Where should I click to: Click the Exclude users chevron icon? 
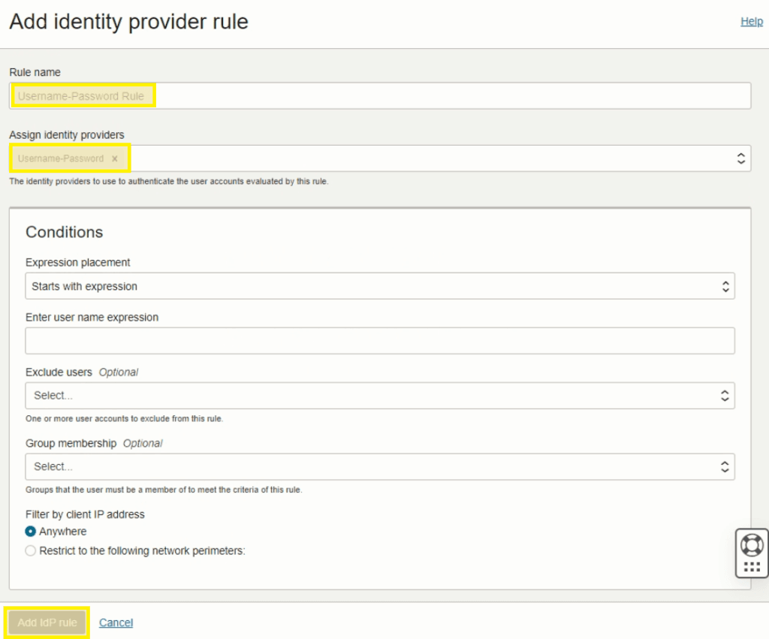tap(725, 396)
